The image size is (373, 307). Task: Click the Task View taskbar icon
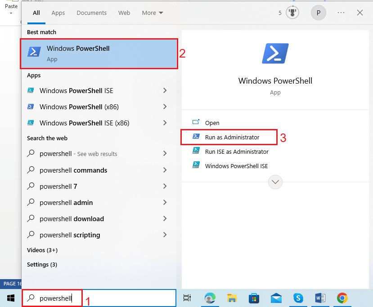[187, 298]
